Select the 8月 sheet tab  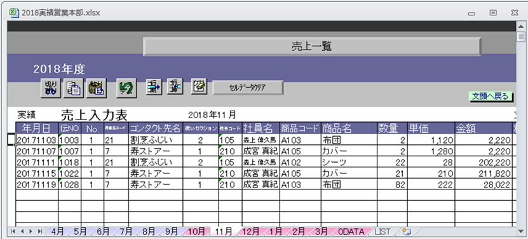(149, 231)
